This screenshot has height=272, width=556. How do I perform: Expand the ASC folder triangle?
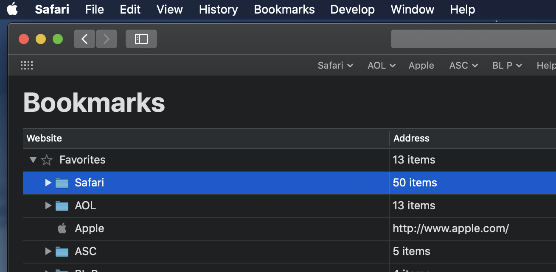(x=48, y=251)
